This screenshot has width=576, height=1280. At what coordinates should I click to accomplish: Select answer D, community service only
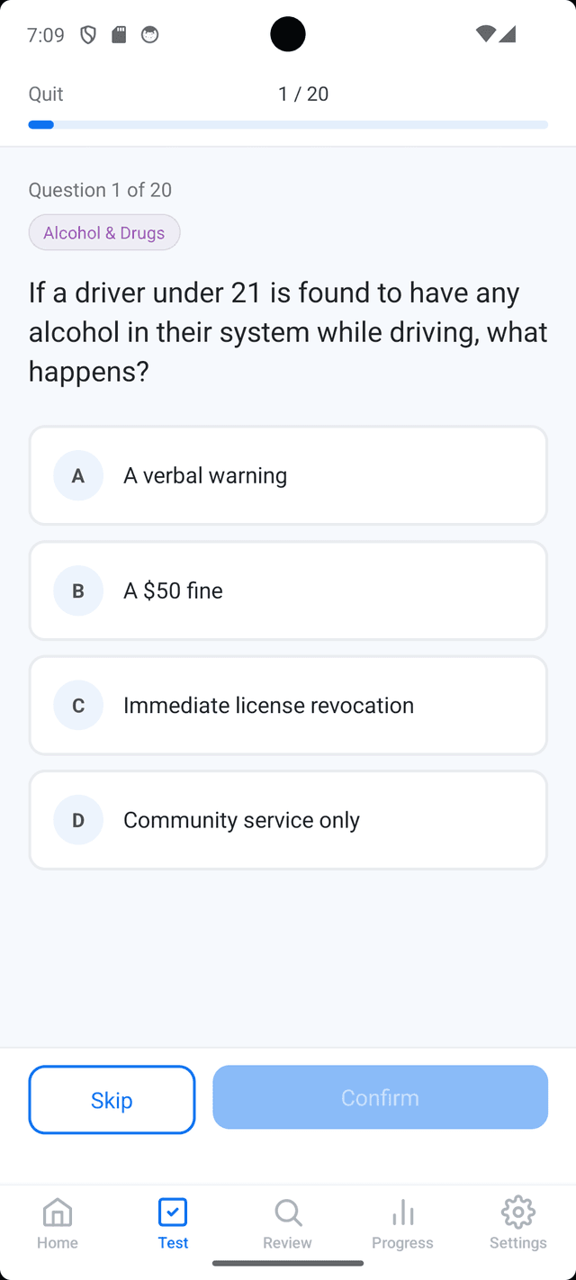pos(288,819)
